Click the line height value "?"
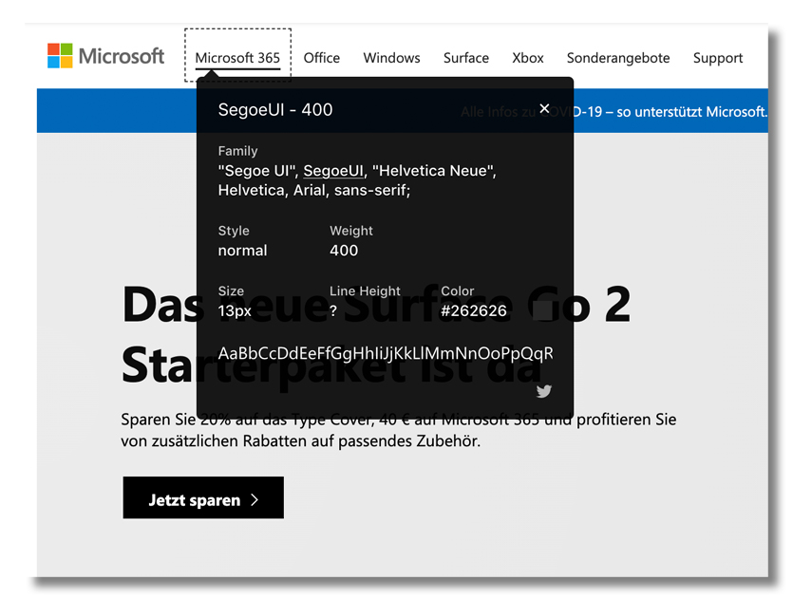 click(333, 310)
